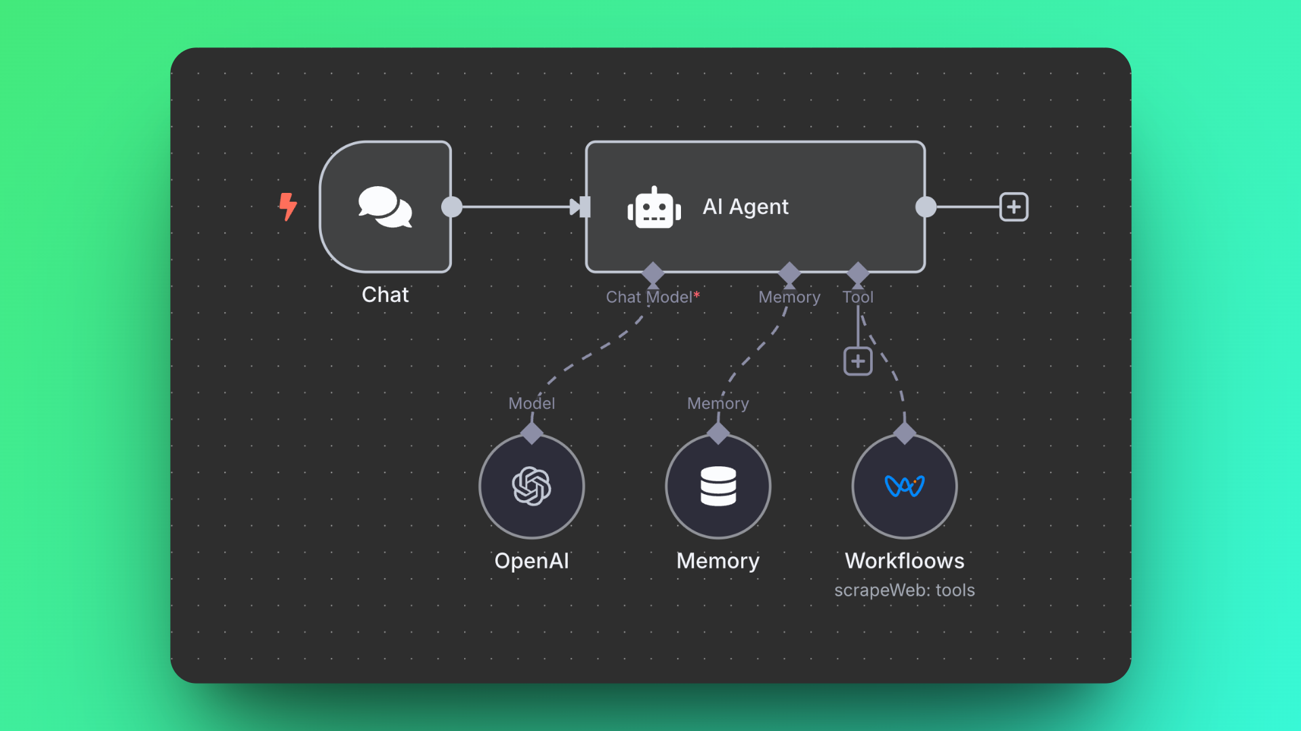The width and height of the screenshot is (1301, 731).
Task: Click the Workfloows node top diamond connector
Action: click(905, 433)
